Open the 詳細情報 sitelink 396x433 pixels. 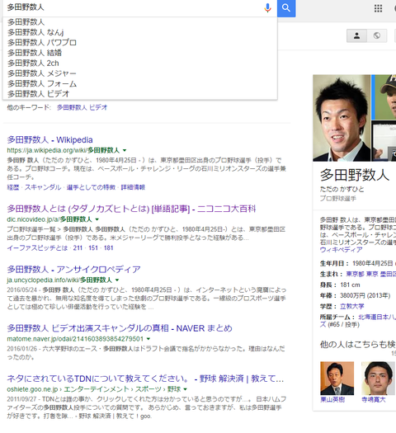pyautogui.click(x=133, y=187)
